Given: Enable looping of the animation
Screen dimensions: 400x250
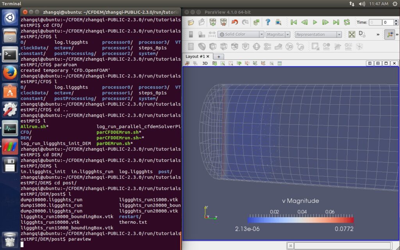Looking at the screenshot, I should click(346, 22).
